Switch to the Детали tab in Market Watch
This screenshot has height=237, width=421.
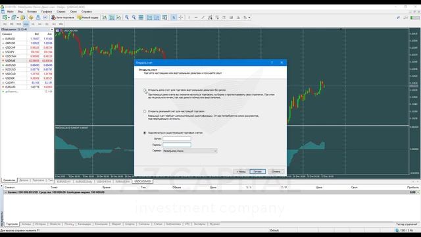point(24,180)
